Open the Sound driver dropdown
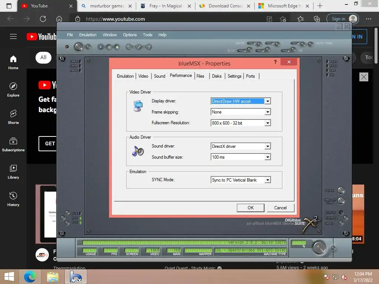This screenshot has height=284, width=379. click(x=268, y=146)
